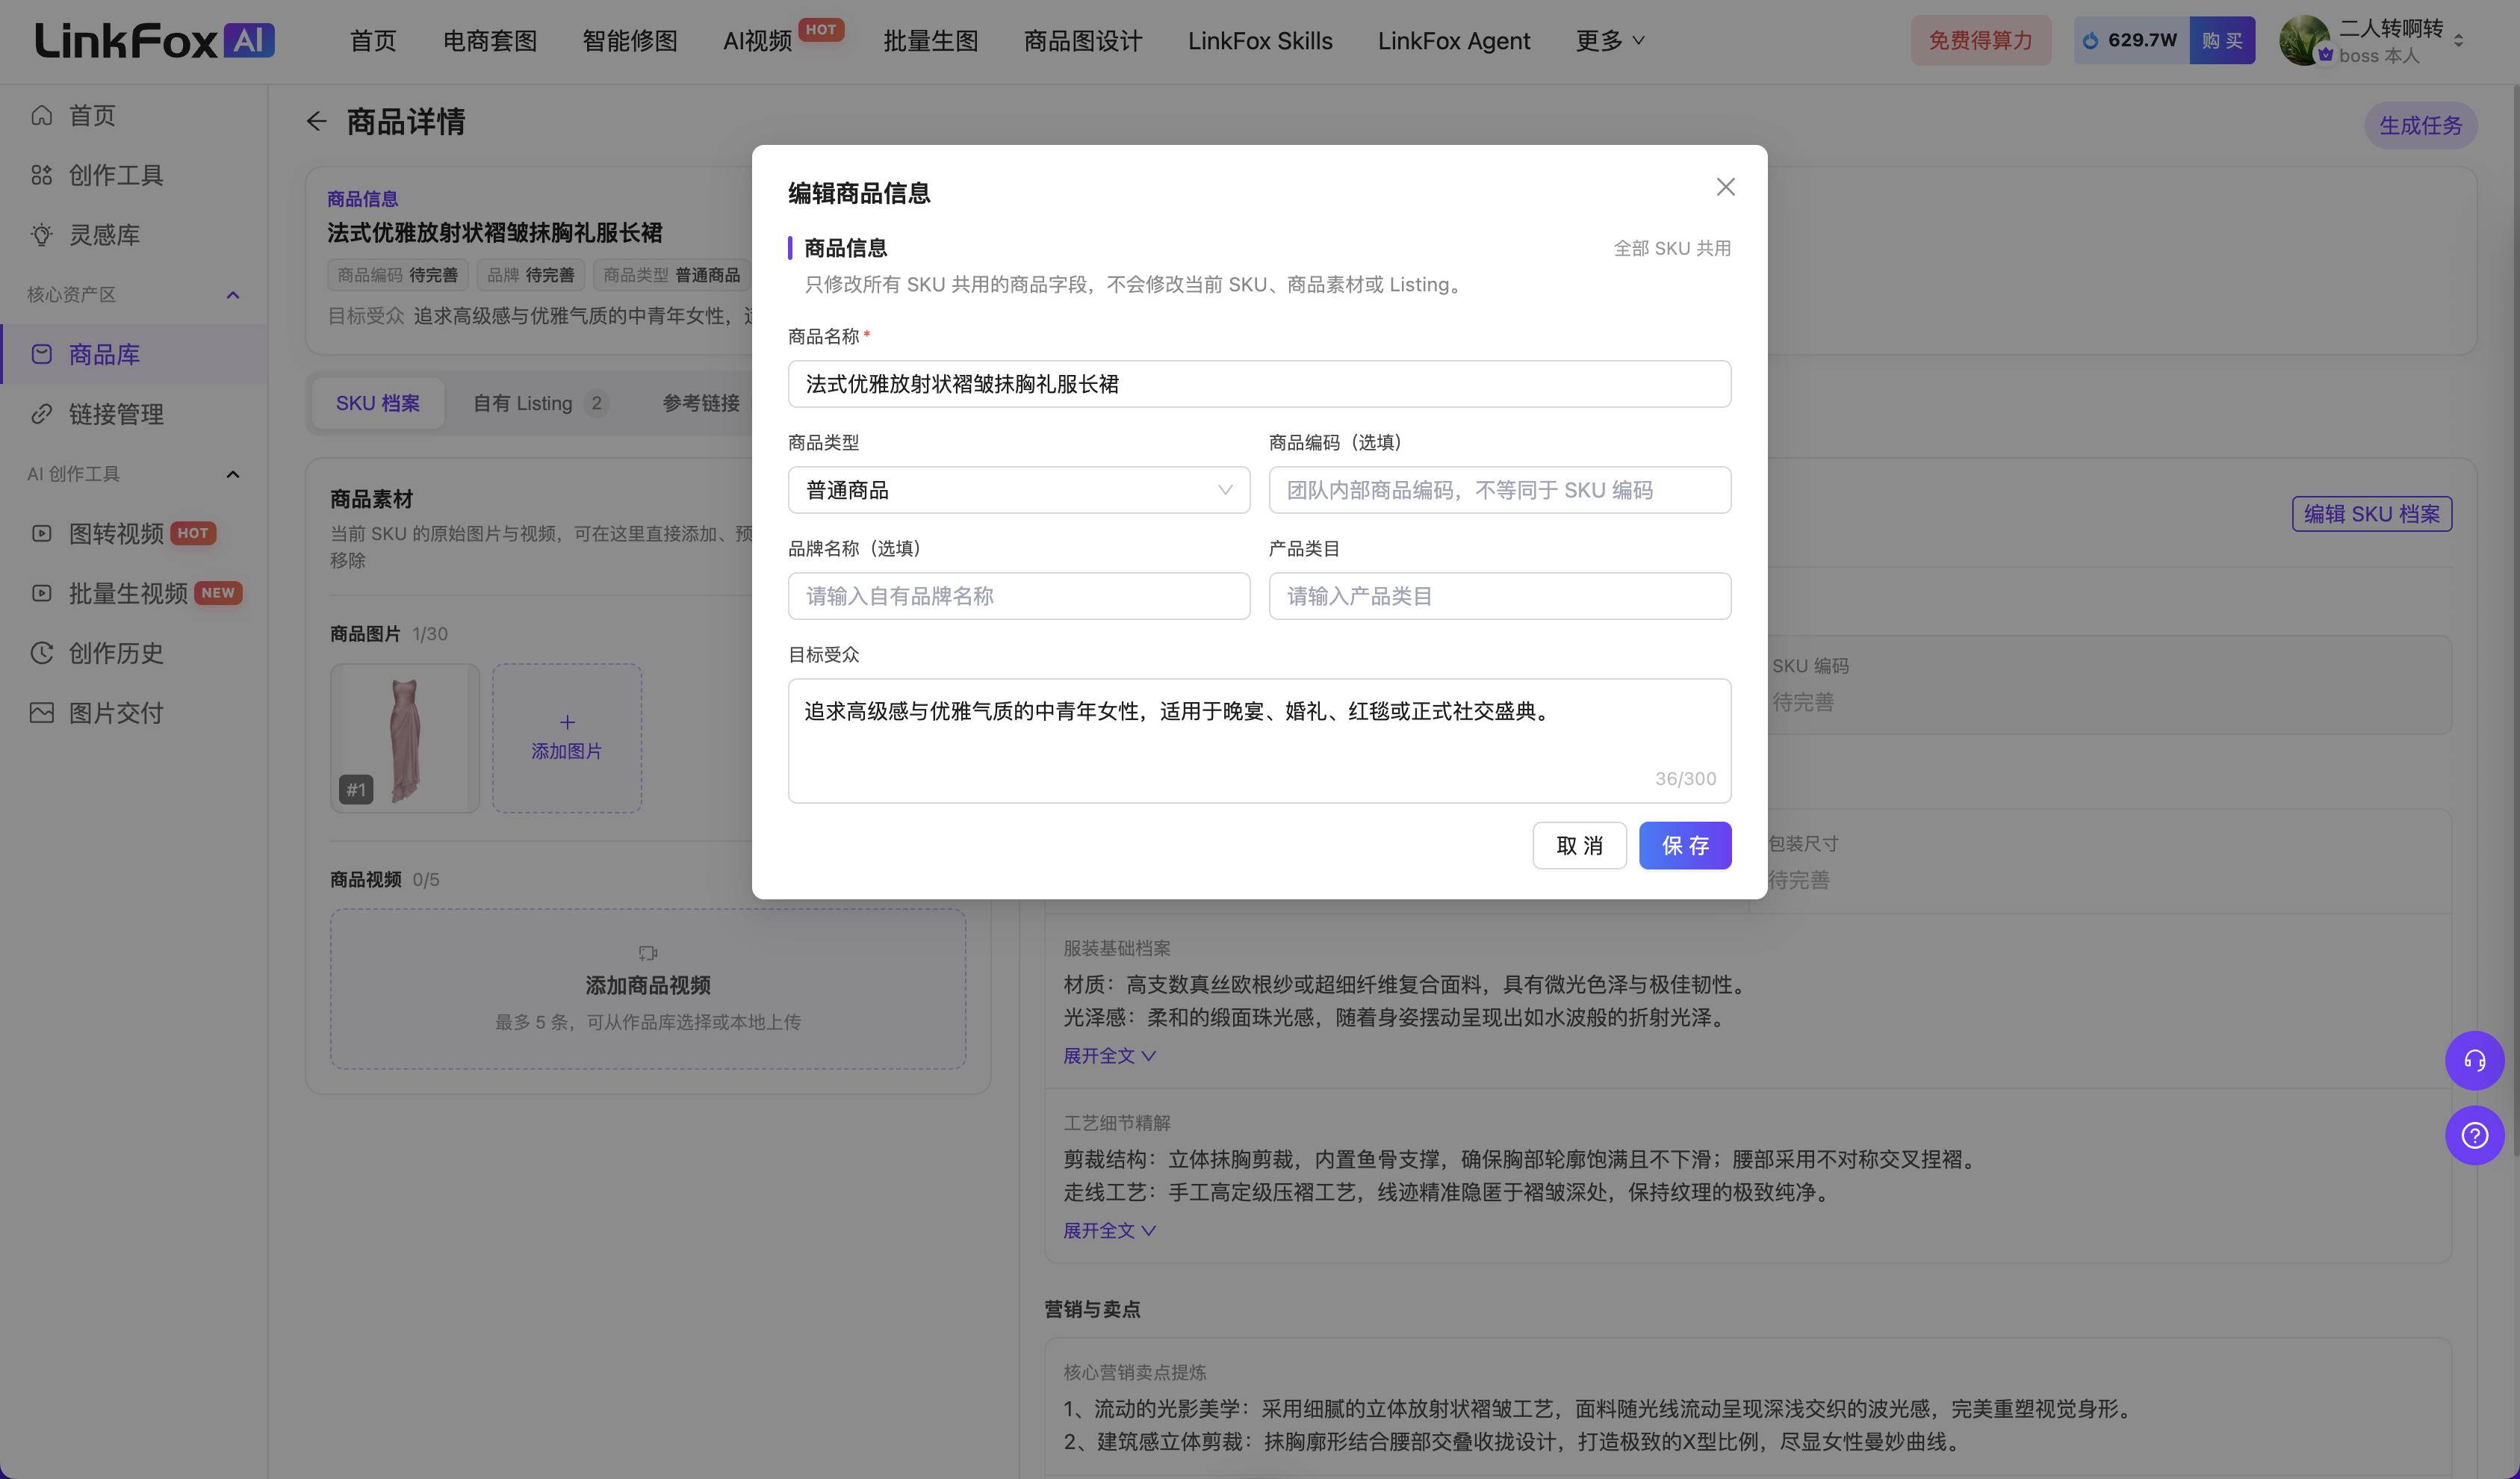
Task: Open 智能修图 in top navigation
Action: coord(630,41)
